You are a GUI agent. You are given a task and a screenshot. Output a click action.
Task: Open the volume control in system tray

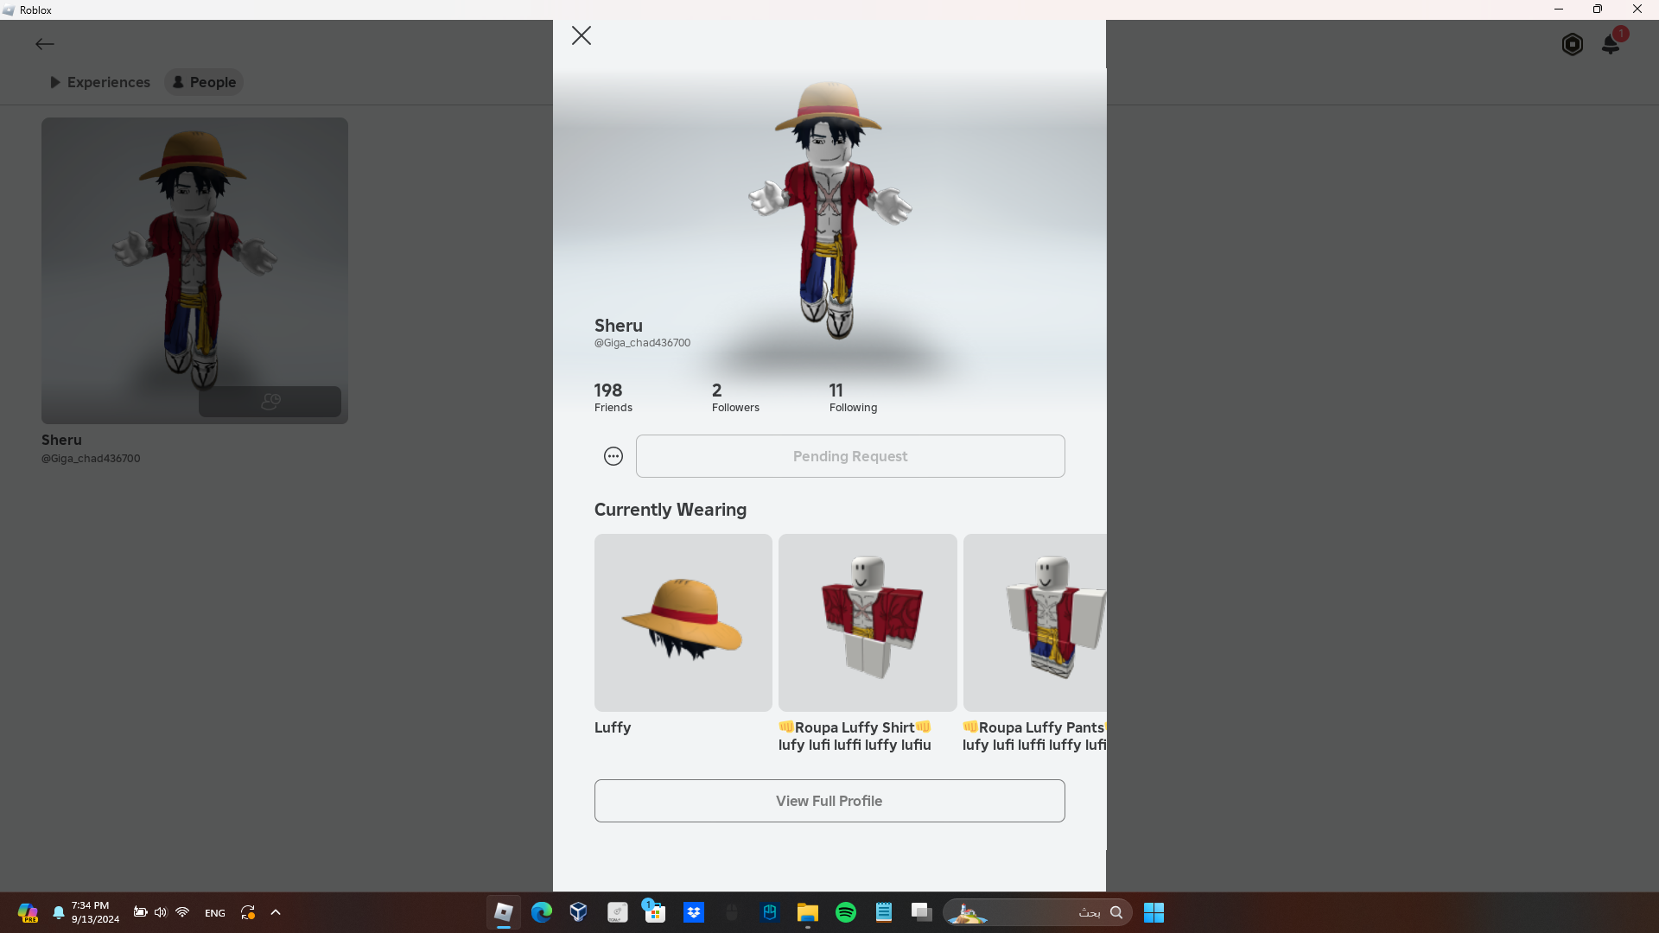click(161, 912)
